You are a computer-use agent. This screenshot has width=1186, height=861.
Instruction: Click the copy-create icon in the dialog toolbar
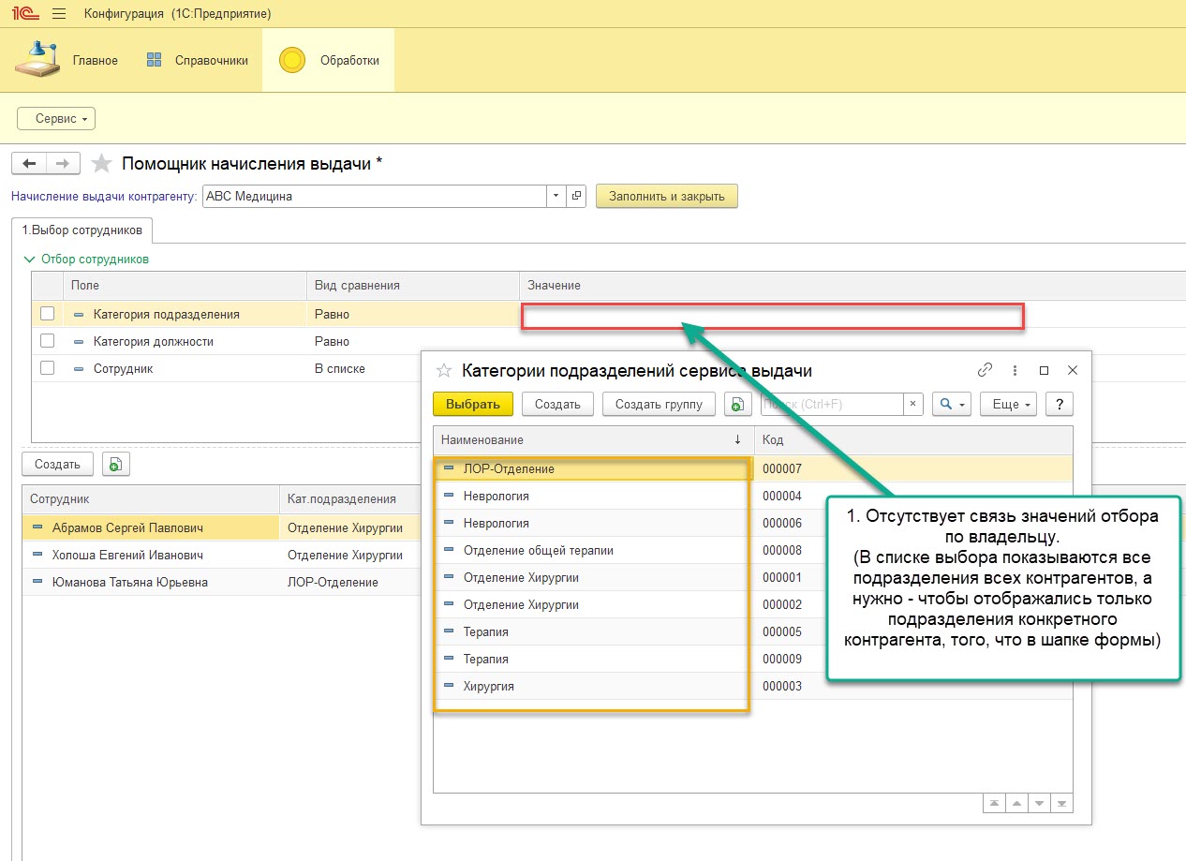[x=737, y=404]
